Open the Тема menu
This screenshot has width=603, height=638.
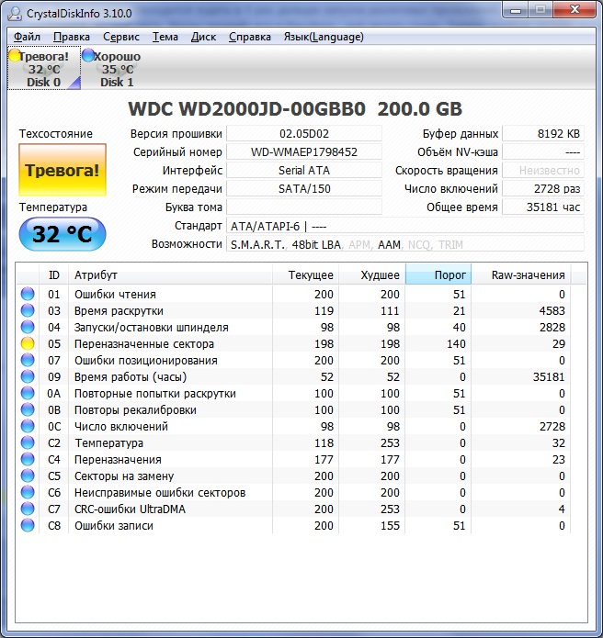pos(165,37)
